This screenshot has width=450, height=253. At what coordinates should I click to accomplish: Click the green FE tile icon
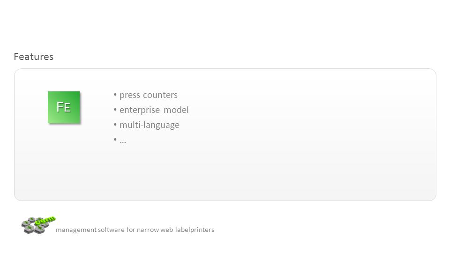point(64,107)
